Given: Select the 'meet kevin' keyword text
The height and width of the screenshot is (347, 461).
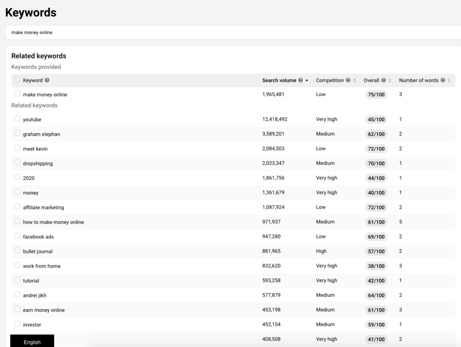Looking at the screenshot, I should coord(35,149).
